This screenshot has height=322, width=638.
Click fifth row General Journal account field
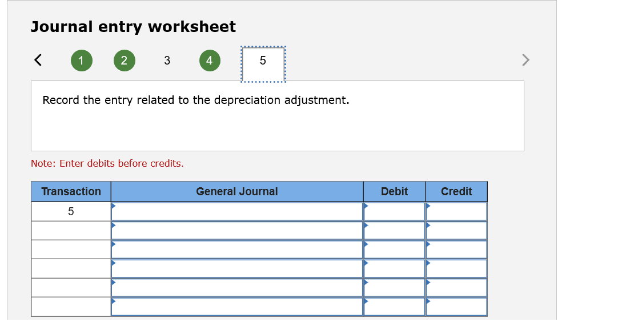click(237, 288)
